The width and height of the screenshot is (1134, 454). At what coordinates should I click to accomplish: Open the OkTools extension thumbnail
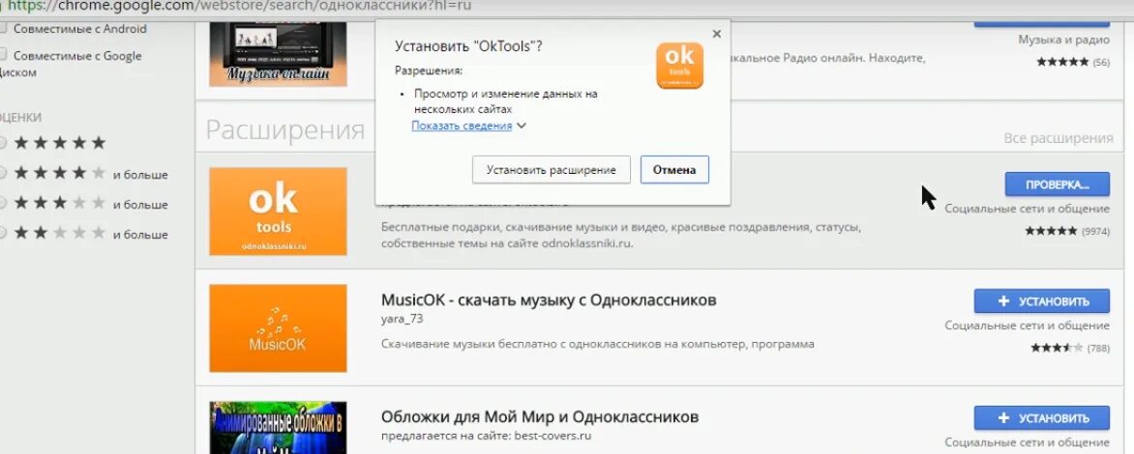pos(278,212)
